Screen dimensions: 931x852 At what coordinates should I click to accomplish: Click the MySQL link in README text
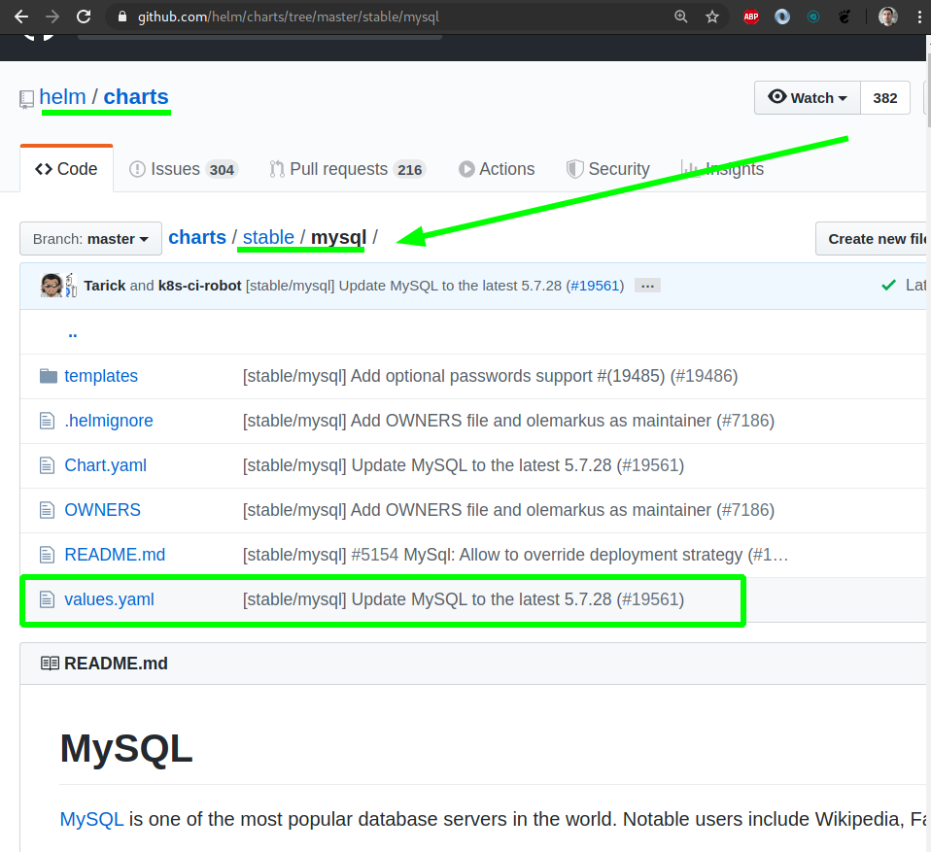point(91,819)
